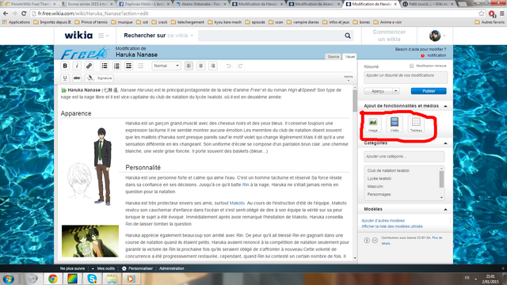Viewport: 507px width, 285px height.
Task: Click the Aperçu preview button
Action: pos(378,91)
